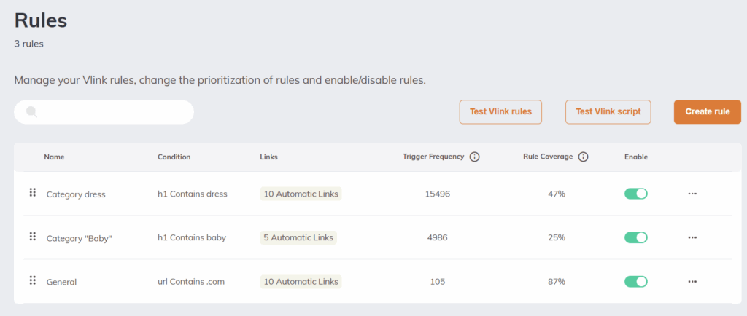Expand options menu for General rule
This screenshot has width=747, height=316.
pyautogui.click(x=692, y=281)
